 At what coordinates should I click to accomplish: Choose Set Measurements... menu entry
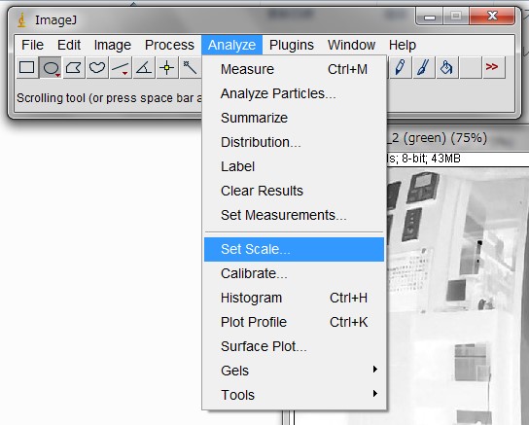coord(295,215)
